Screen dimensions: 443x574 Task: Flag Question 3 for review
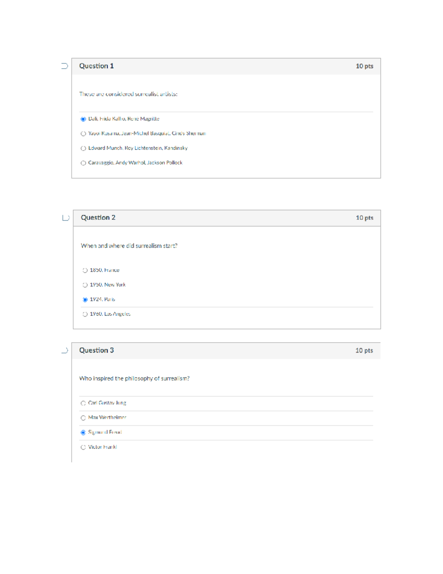click(x=65, y=350)
